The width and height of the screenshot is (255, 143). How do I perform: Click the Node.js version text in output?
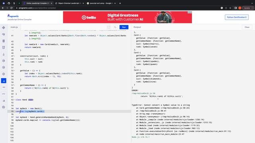click(x=141, y=137)
